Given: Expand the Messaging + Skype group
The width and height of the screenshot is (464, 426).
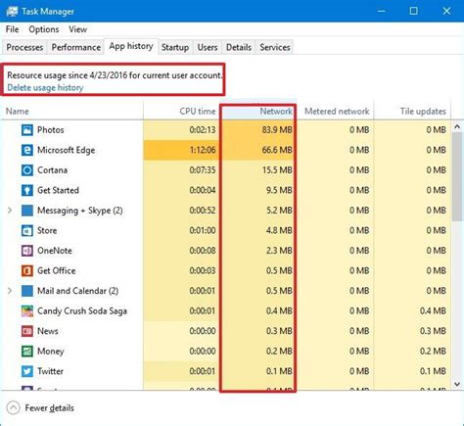Looking at the screenshot, I should click(10, 211).
